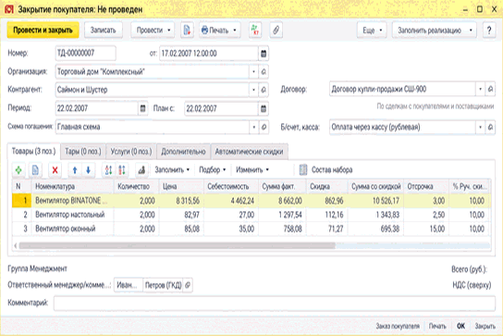503x336 pixels.
Task: Open the help question mark button
Action: coord(489,31)
